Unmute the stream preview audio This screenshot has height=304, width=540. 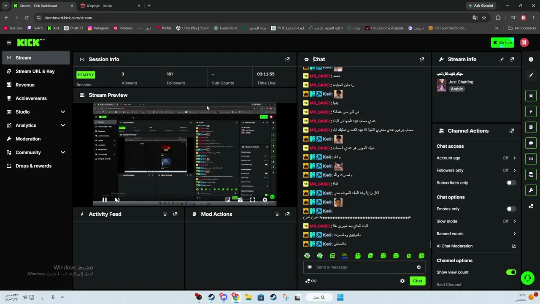117,200
